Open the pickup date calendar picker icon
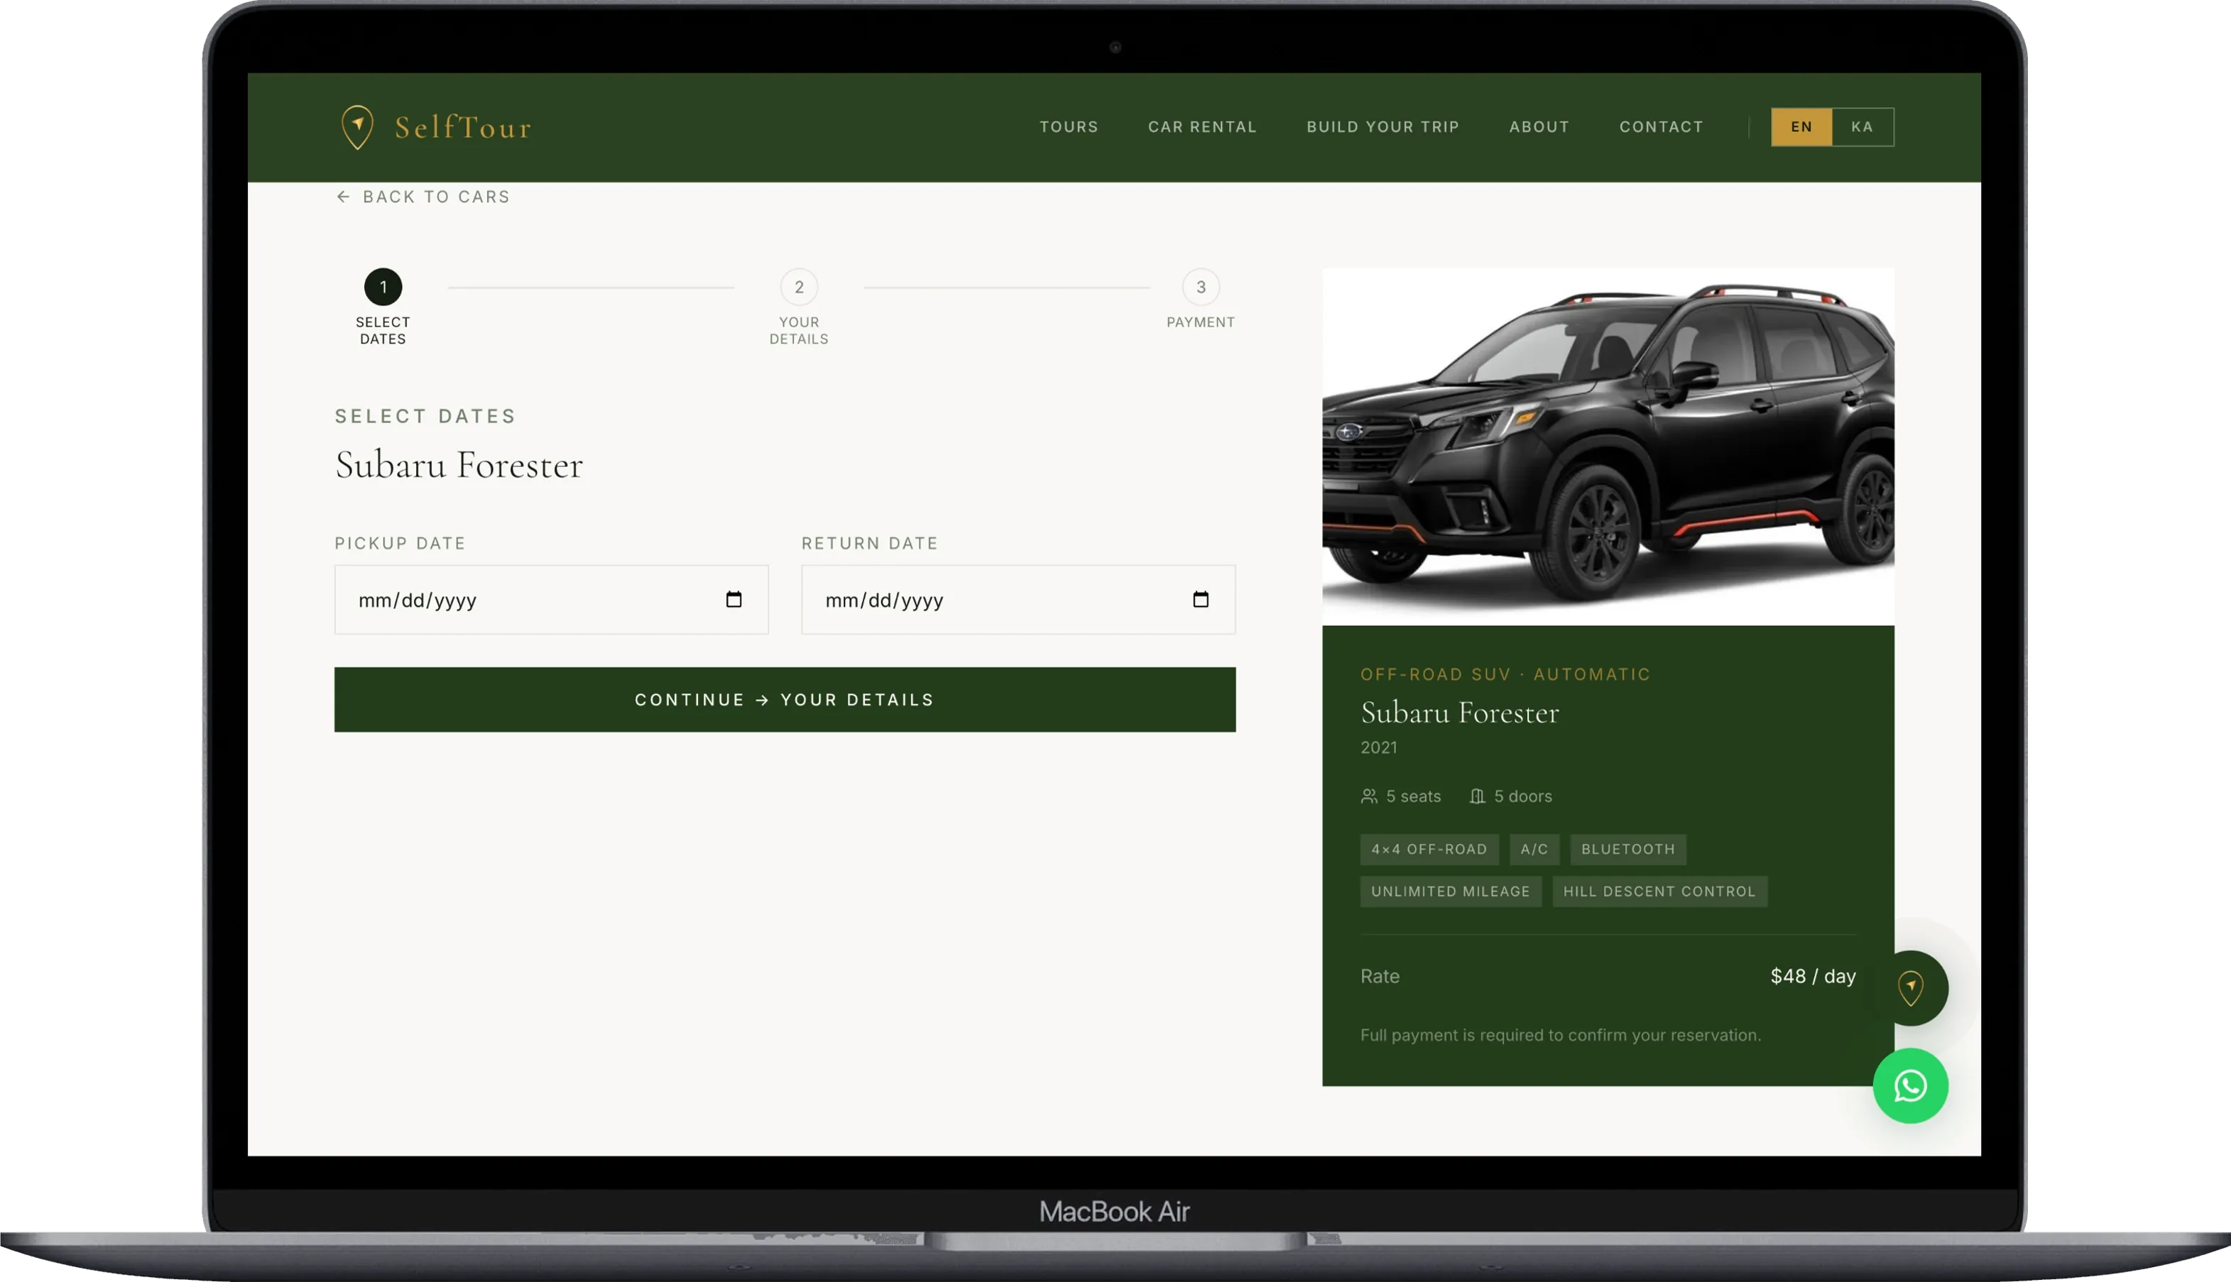Screen dimensions: 2231x1282 pyautogui.click(x=733, y=600)
